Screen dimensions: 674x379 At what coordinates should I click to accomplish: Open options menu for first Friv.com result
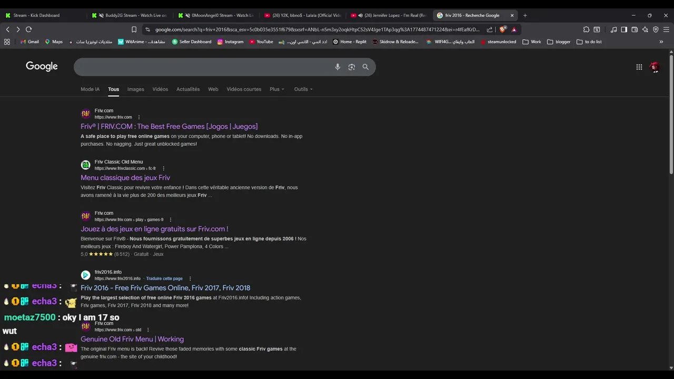(x=139, y=117)
